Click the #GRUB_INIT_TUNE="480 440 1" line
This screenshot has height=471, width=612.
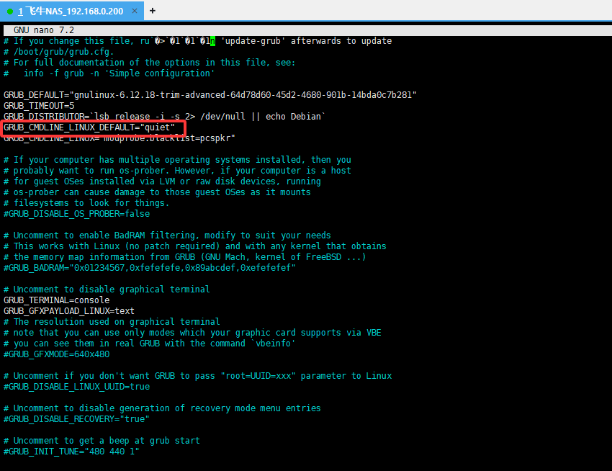[71, 452]
